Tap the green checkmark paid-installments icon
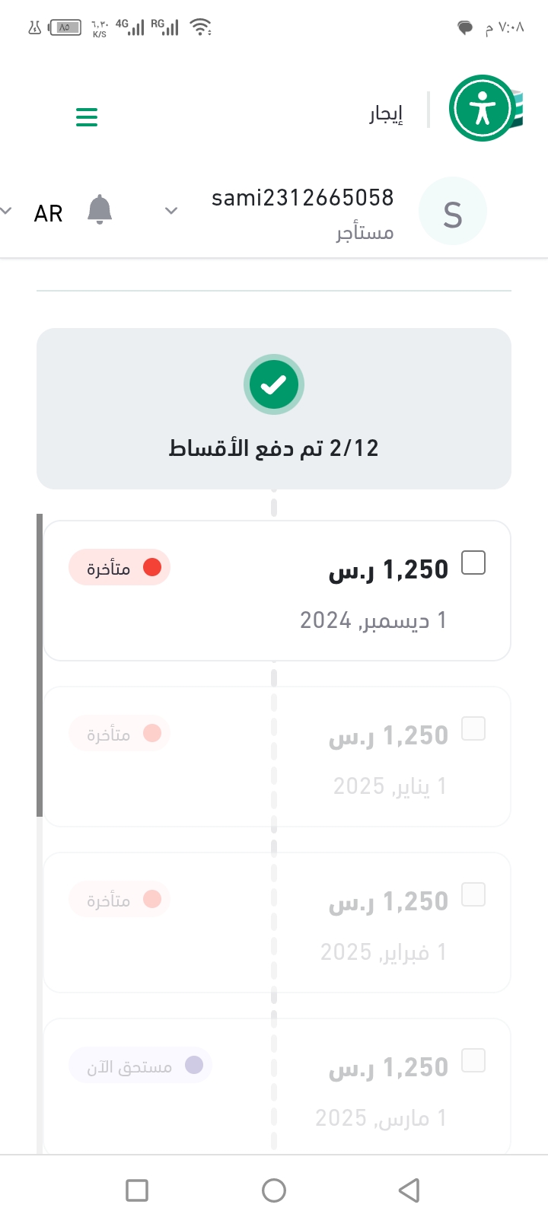 274,385
